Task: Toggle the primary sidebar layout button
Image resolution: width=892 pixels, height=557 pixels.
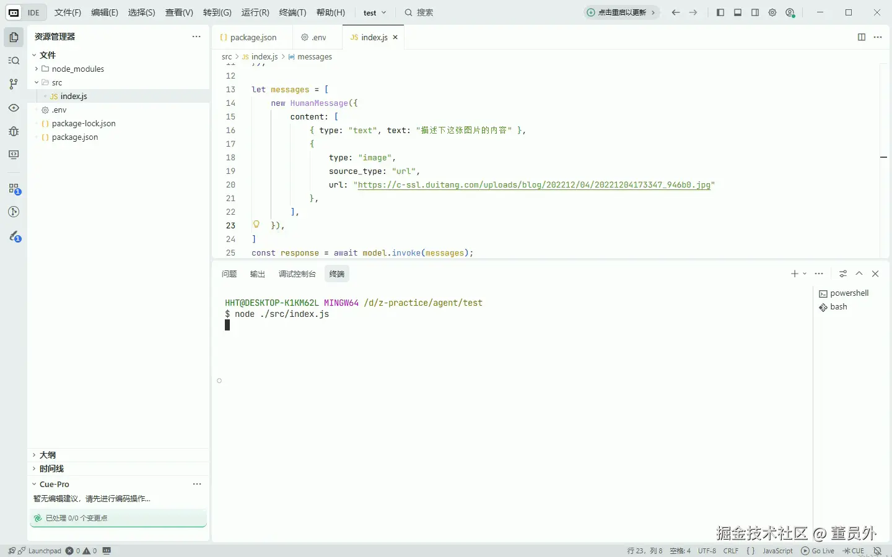Action: (720, 12)
